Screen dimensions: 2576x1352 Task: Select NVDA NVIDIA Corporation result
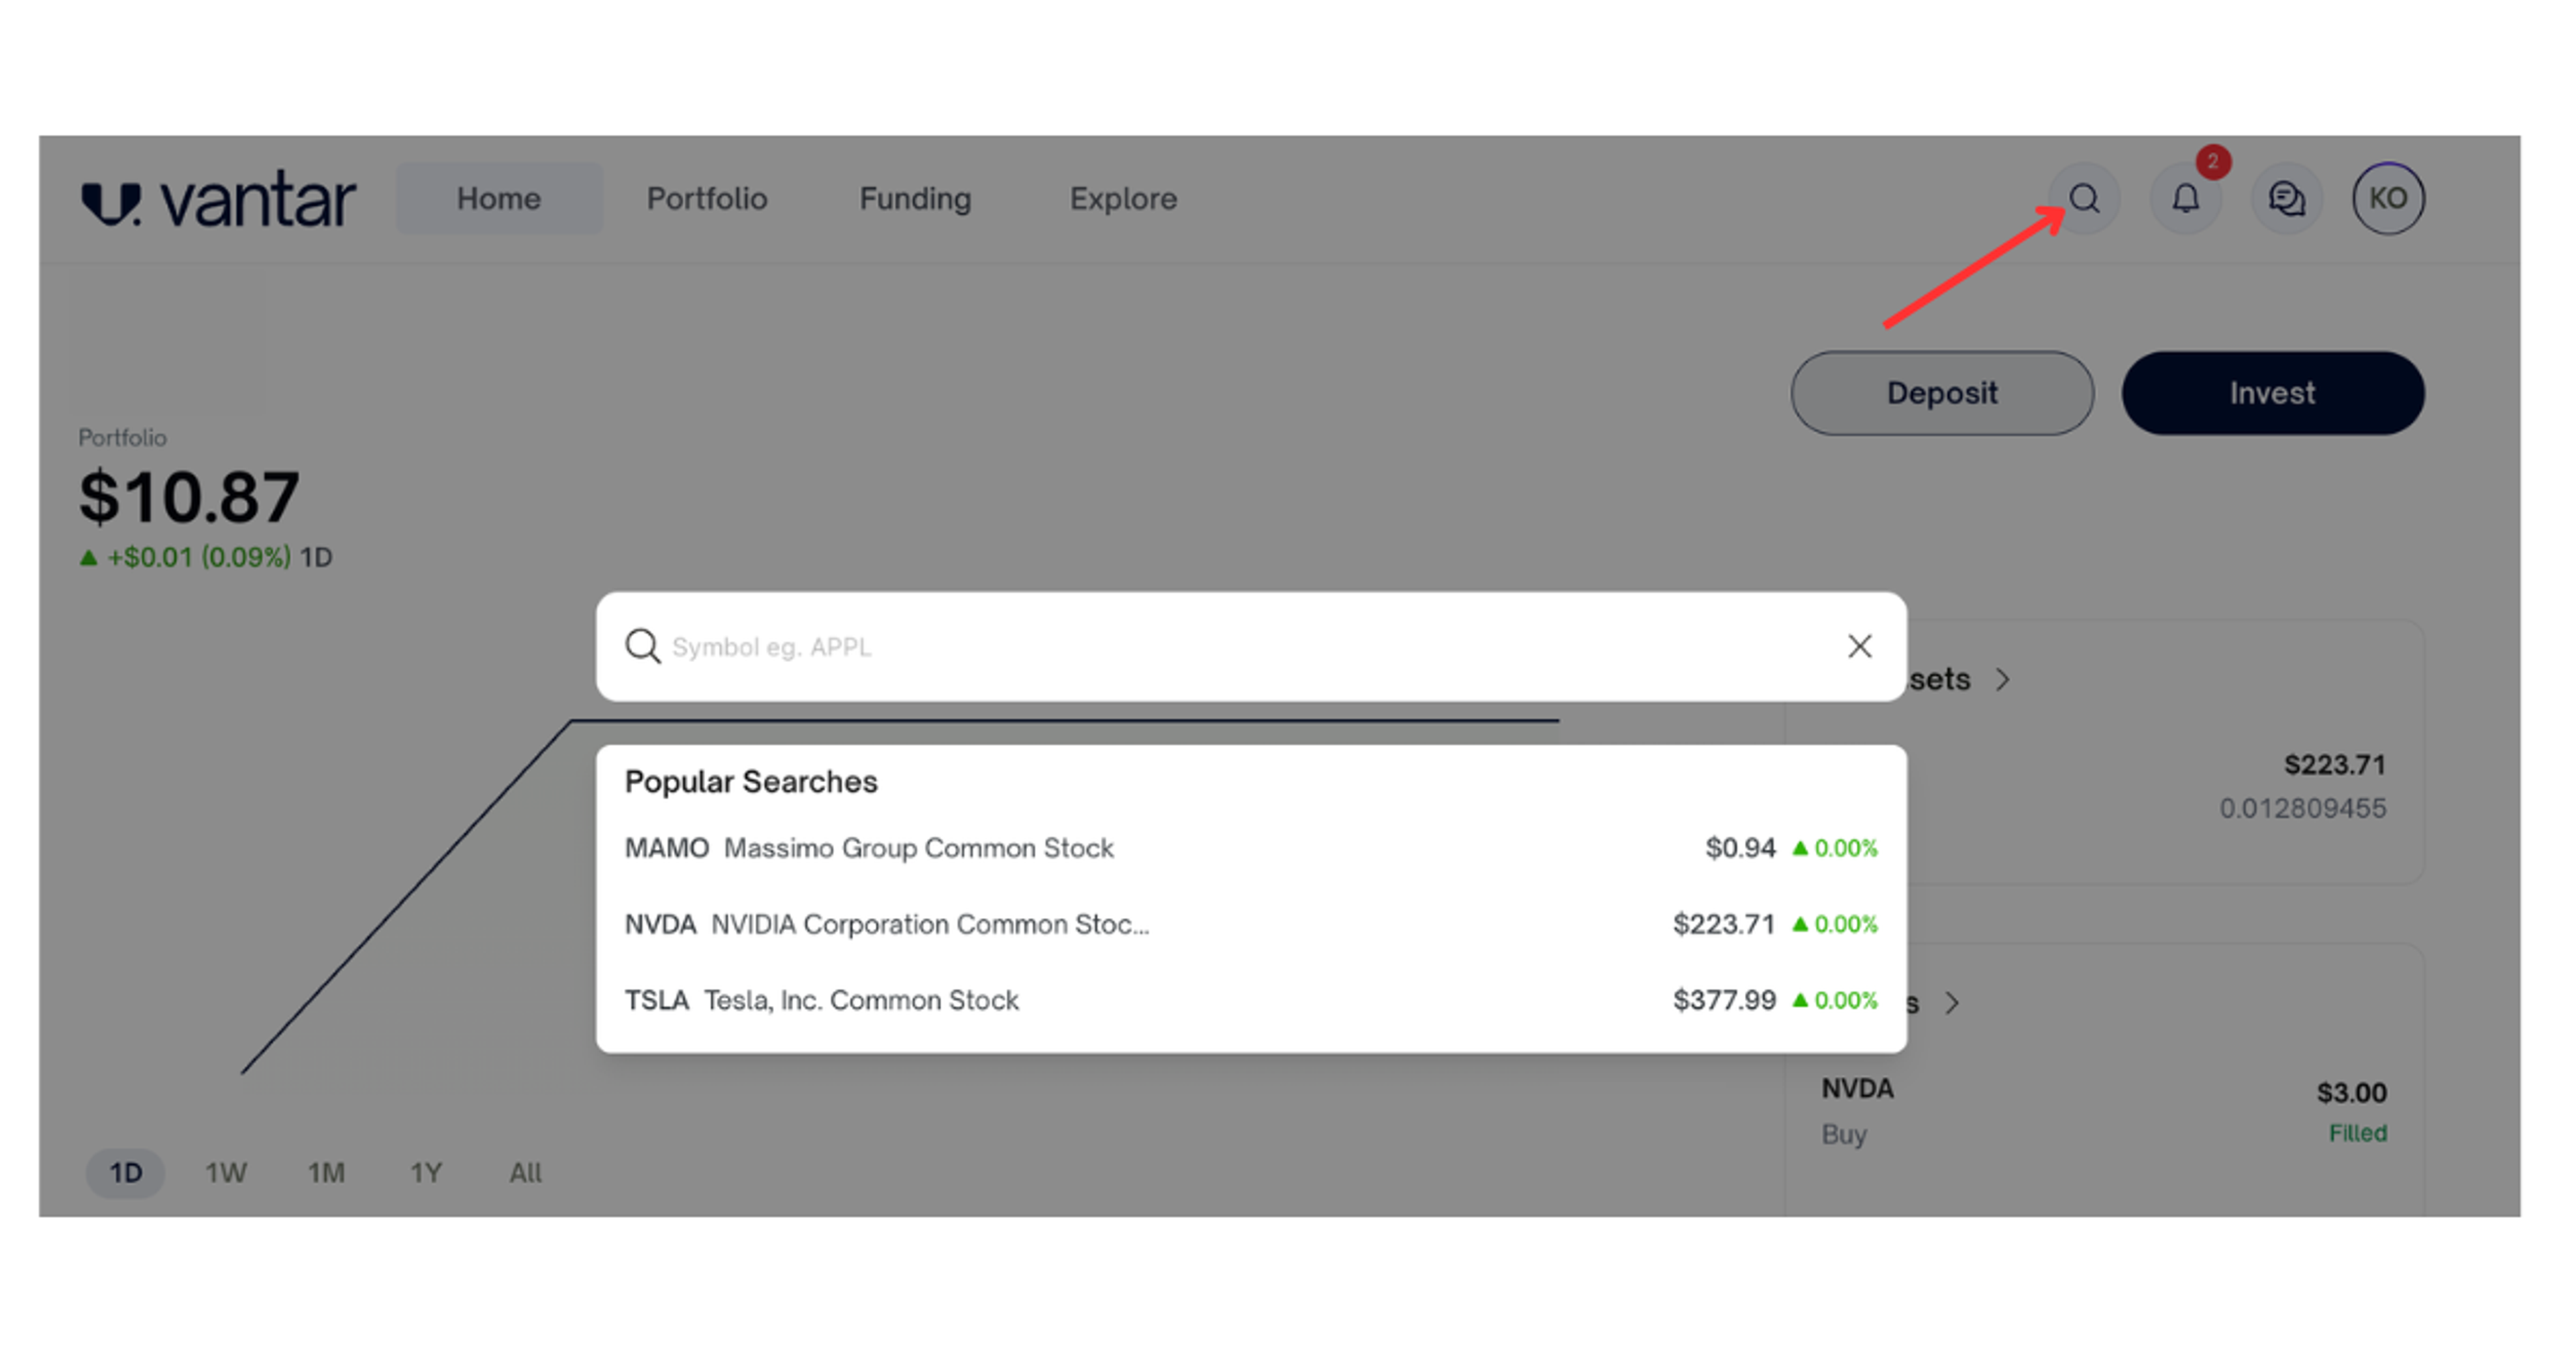(1251, 924)
